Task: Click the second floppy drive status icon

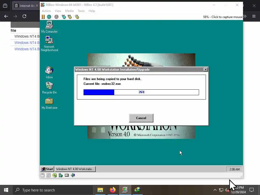Action: pyautogui.click(x=48, y=175)
